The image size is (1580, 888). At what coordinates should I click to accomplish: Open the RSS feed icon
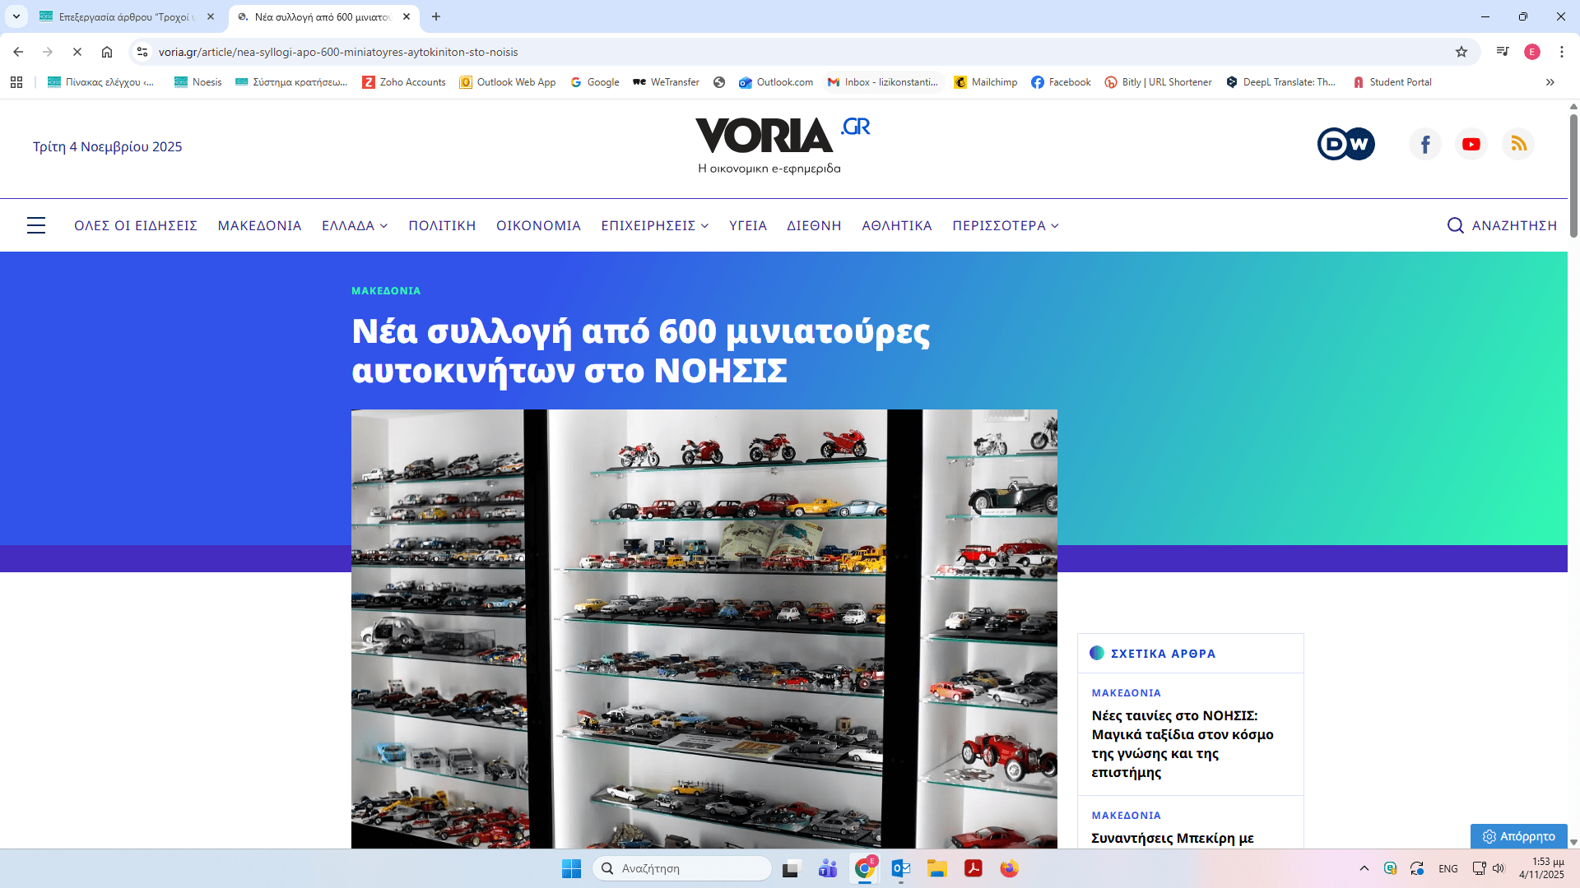[1518, 145]
